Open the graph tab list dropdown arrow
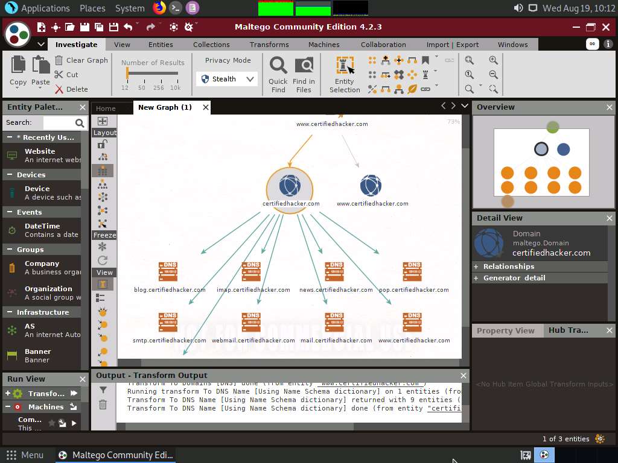This screenshot has height=463, width=618. (x=465, y=106)
